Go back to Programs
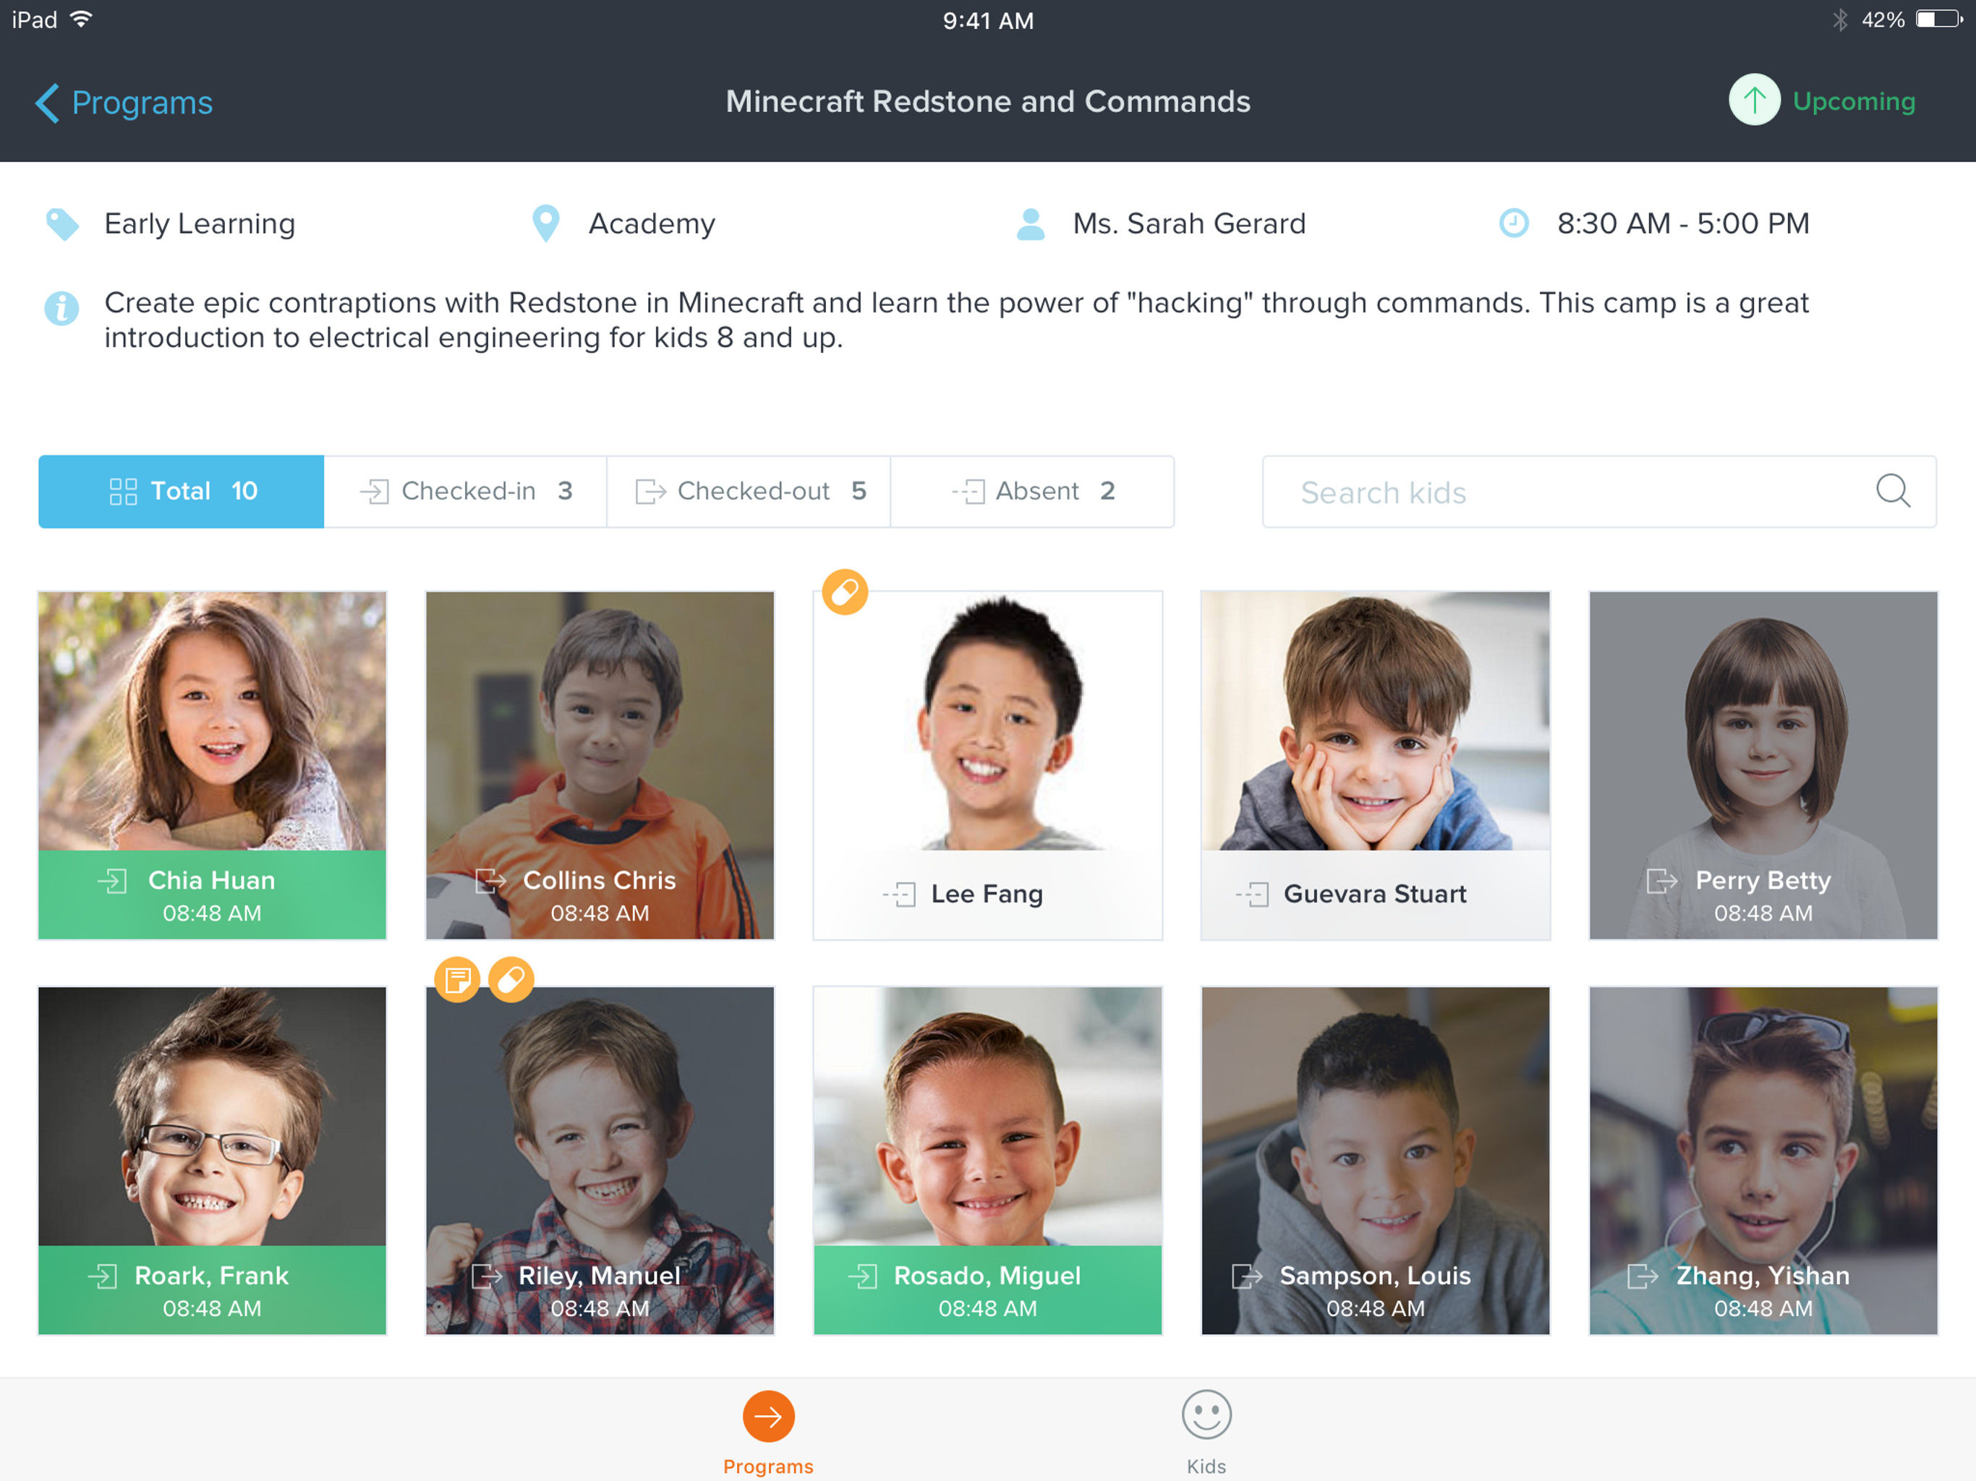This screenshot has width=1976, height=1481. (123, 103)
